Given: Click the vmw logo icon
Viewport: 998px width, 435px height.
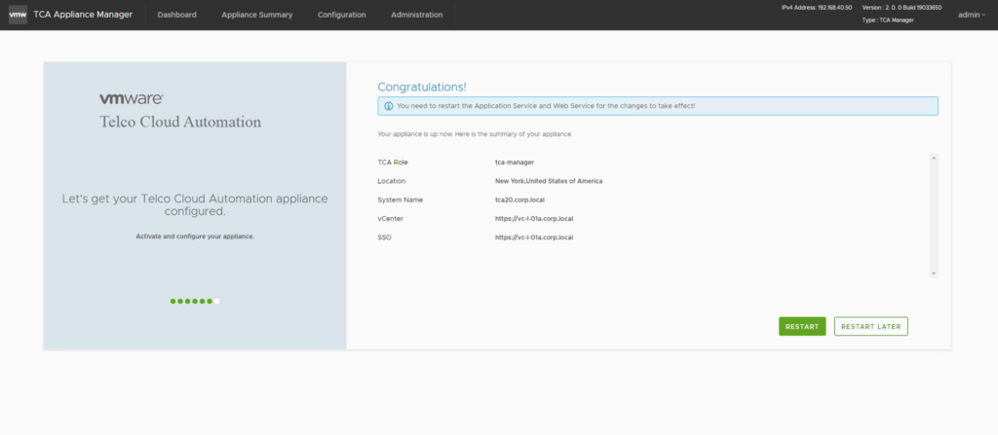Looking at the screenshot, I should point(18,15).
